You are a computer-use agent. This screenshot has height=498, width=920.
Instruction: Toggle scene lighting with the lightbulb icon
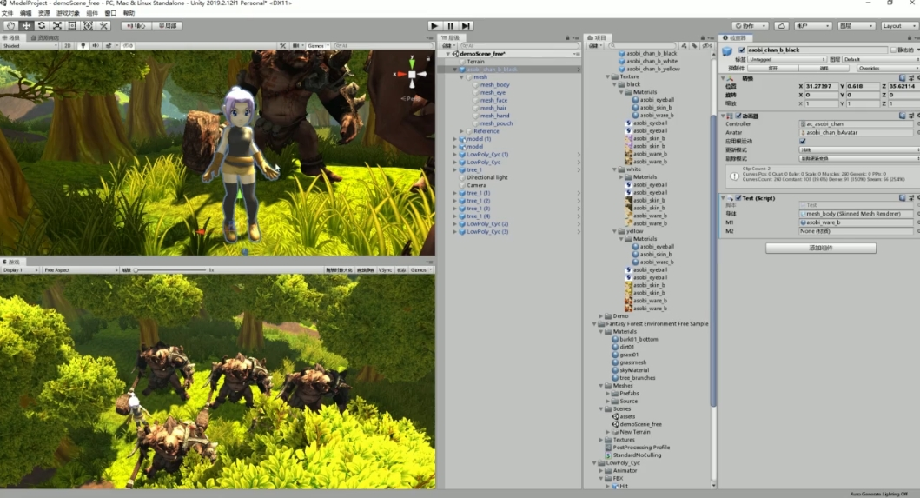[x=83, y=45]
